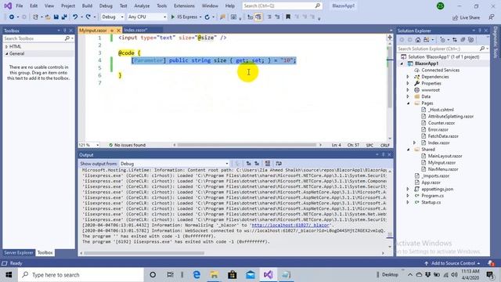Open the localhost blazor link in Output
501x282 pixels.
[290, 225]
